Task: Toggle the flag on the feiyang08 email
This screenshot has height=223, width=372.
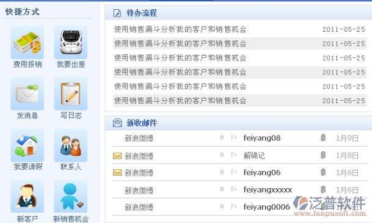Action: click(x=234, y=137)
